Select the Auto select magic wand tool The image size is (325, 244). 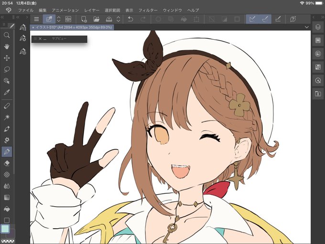click(7, 117)
